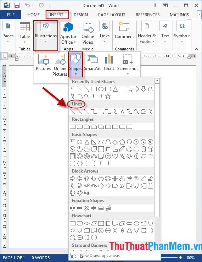The height and width of the screenshot is (262, 202).
Task: Pick the Flowchart Decision diamond
Action: [x=87, y=223]
